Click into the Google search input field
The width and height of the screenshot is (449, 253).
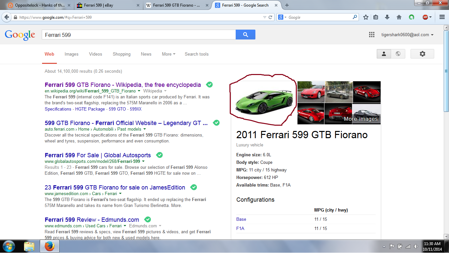coord(139,35)
